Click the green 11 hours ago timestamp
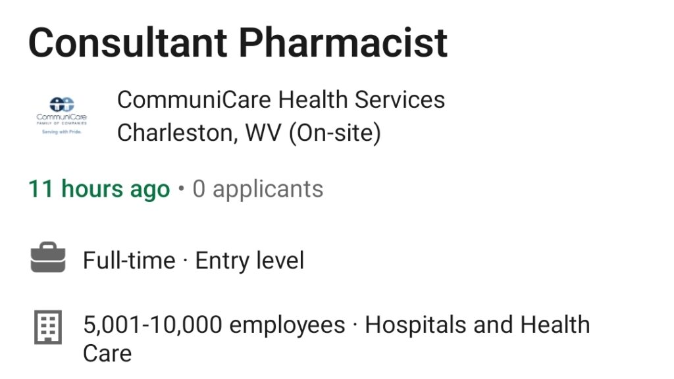 pos(99,189)
